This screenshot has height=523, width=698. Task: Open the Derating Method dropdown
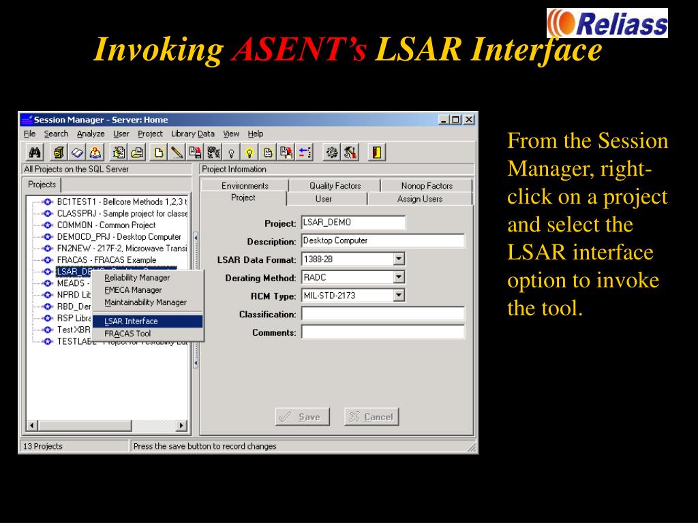[x=399, y=277]
